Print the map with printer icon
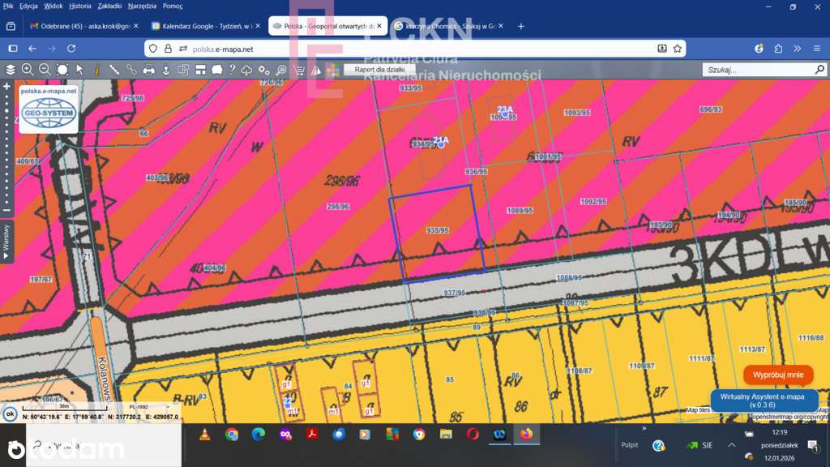This screenshot has width=830, height=467. point(149,70)
